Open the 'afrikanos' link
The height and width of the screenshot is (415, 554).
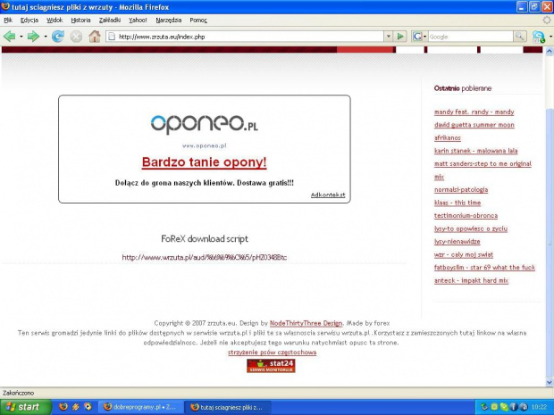click(x=448, y=138)
